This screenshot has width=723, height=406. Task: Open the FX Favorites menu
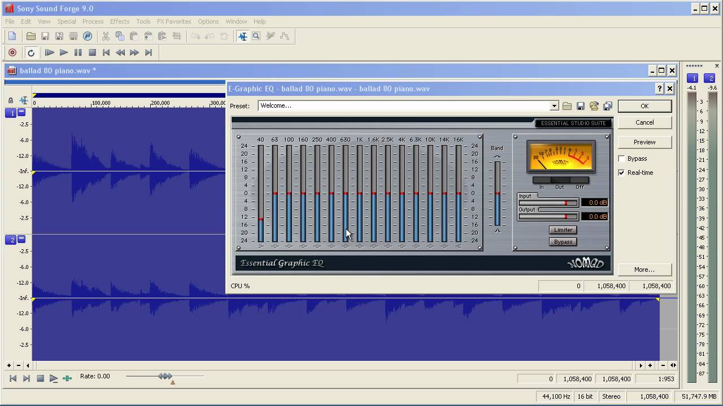174,21
